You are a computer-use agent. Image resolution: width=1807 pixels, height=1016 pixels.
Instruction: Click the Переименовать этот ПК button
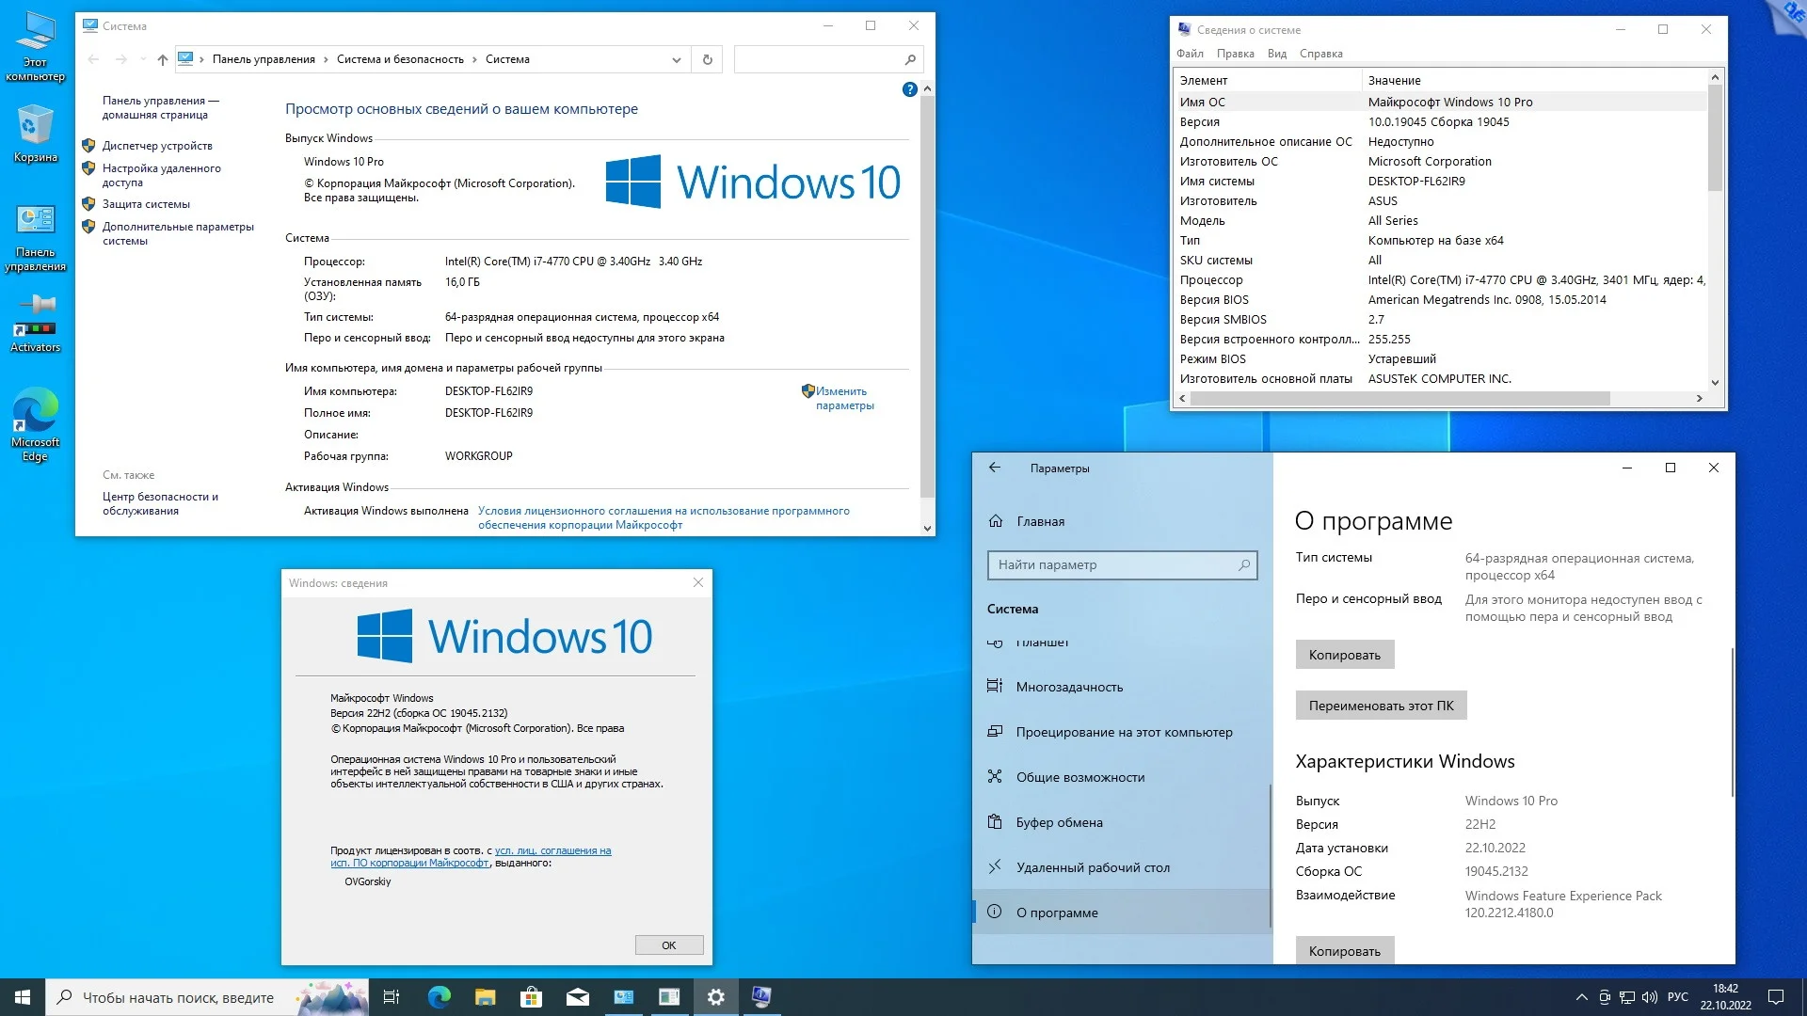1381,706
